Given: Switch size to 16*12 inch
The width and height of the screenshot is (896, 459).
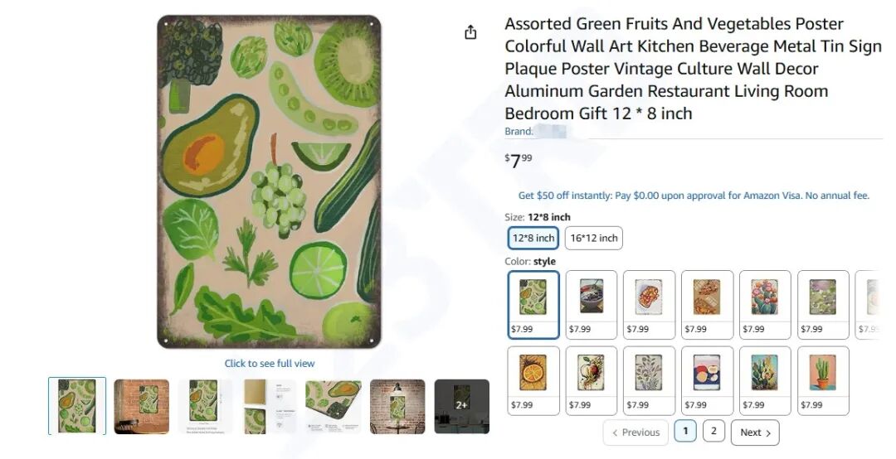Looking at the screenshot, I should tap(593, 239).
